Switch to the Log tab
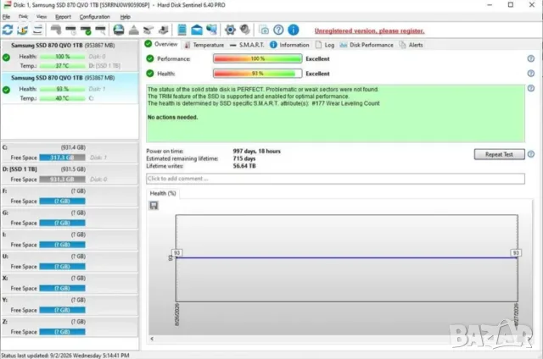Viewport: 543px width, 359px height. (325, 45)
